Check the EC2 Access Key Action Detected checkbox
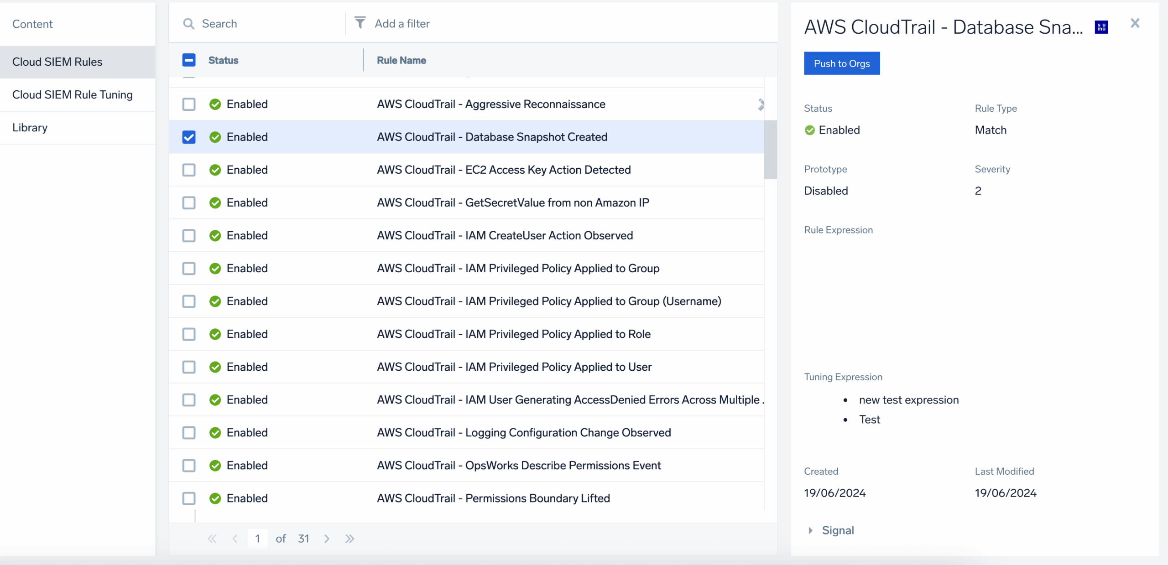This screenshot has height=565, width=1168. click(x=189, y=170)
